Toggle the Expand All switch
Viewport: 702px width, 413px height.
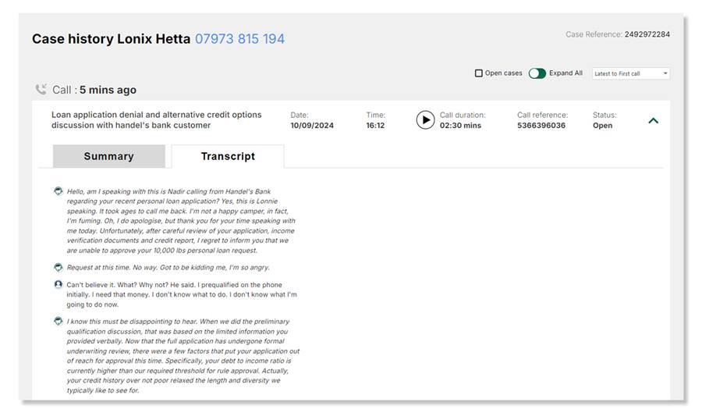tap(537, 73)
